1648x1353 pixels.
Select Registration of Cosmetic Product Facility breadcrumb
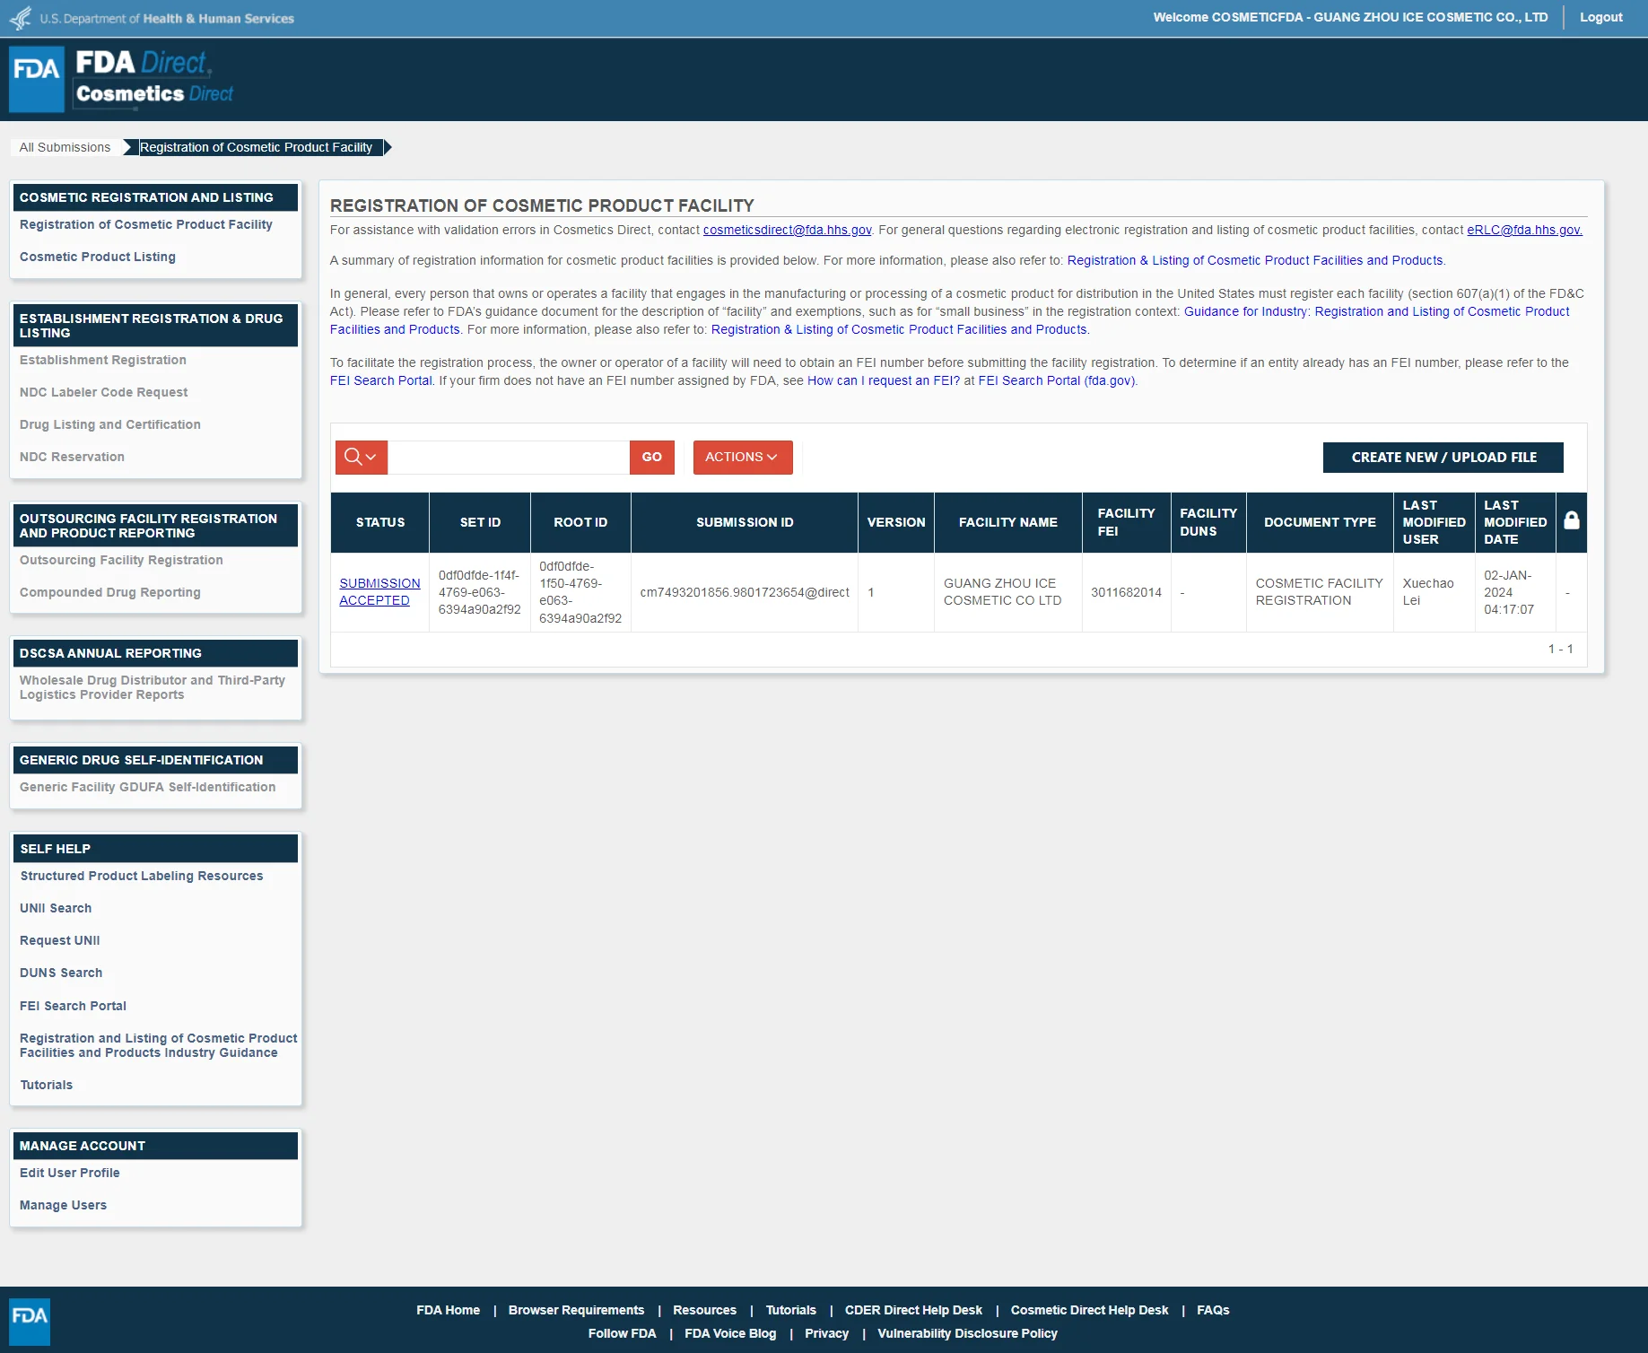pyautogui.click(x=256, y=147)
